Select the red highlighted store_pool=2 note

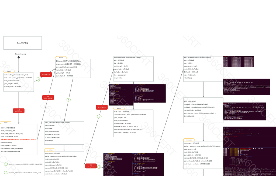pyautogui.click(x=18, y=140)
